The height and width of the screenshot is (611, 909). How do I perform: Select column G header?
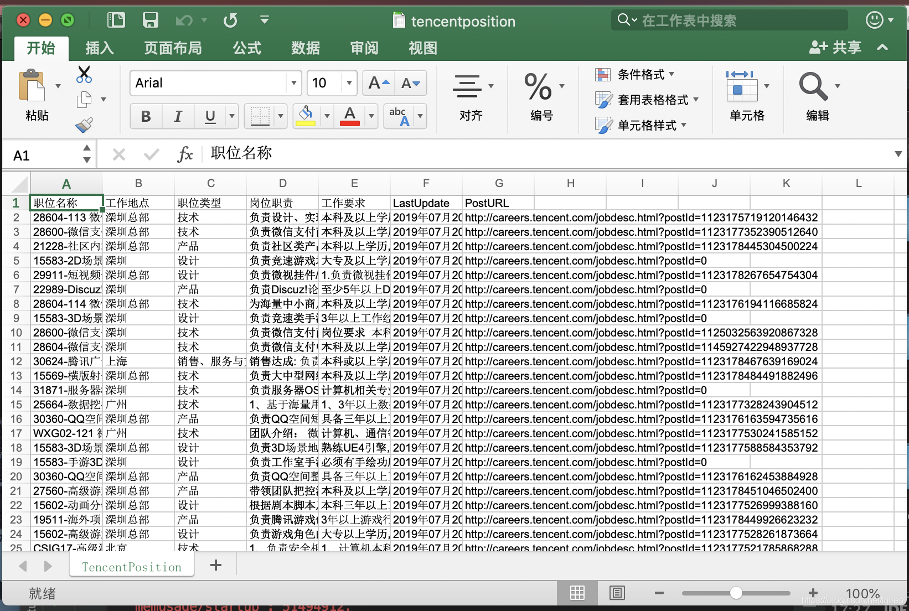pyautogui.click(x=499, y=183)
